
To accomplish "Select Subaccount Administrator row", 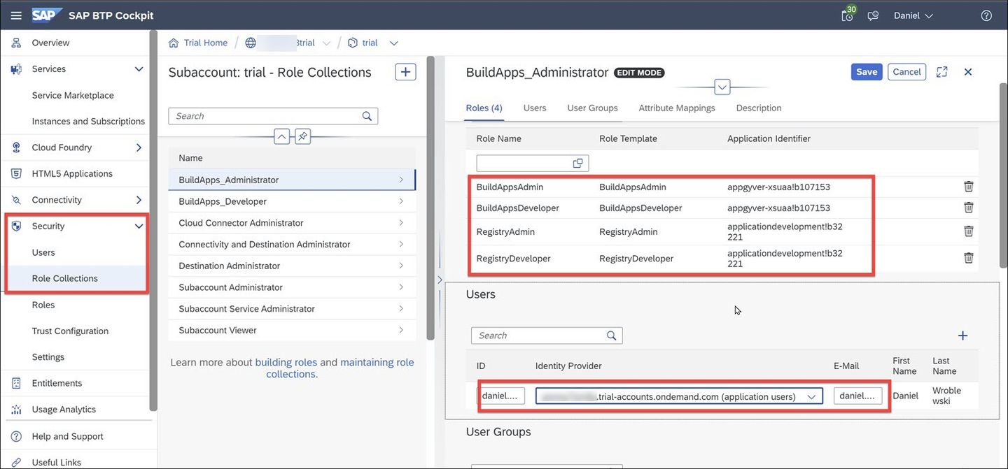I will point(292,287).
